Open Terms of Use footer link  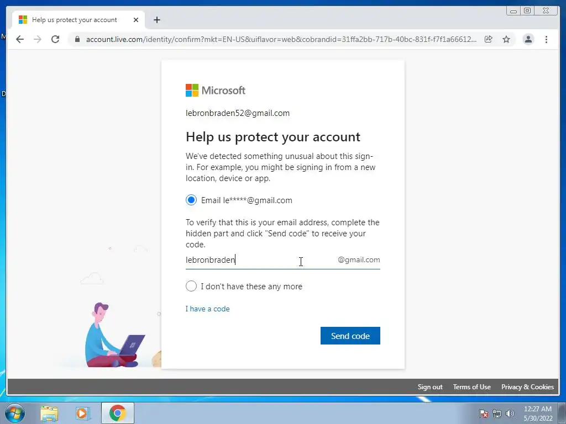472,387
